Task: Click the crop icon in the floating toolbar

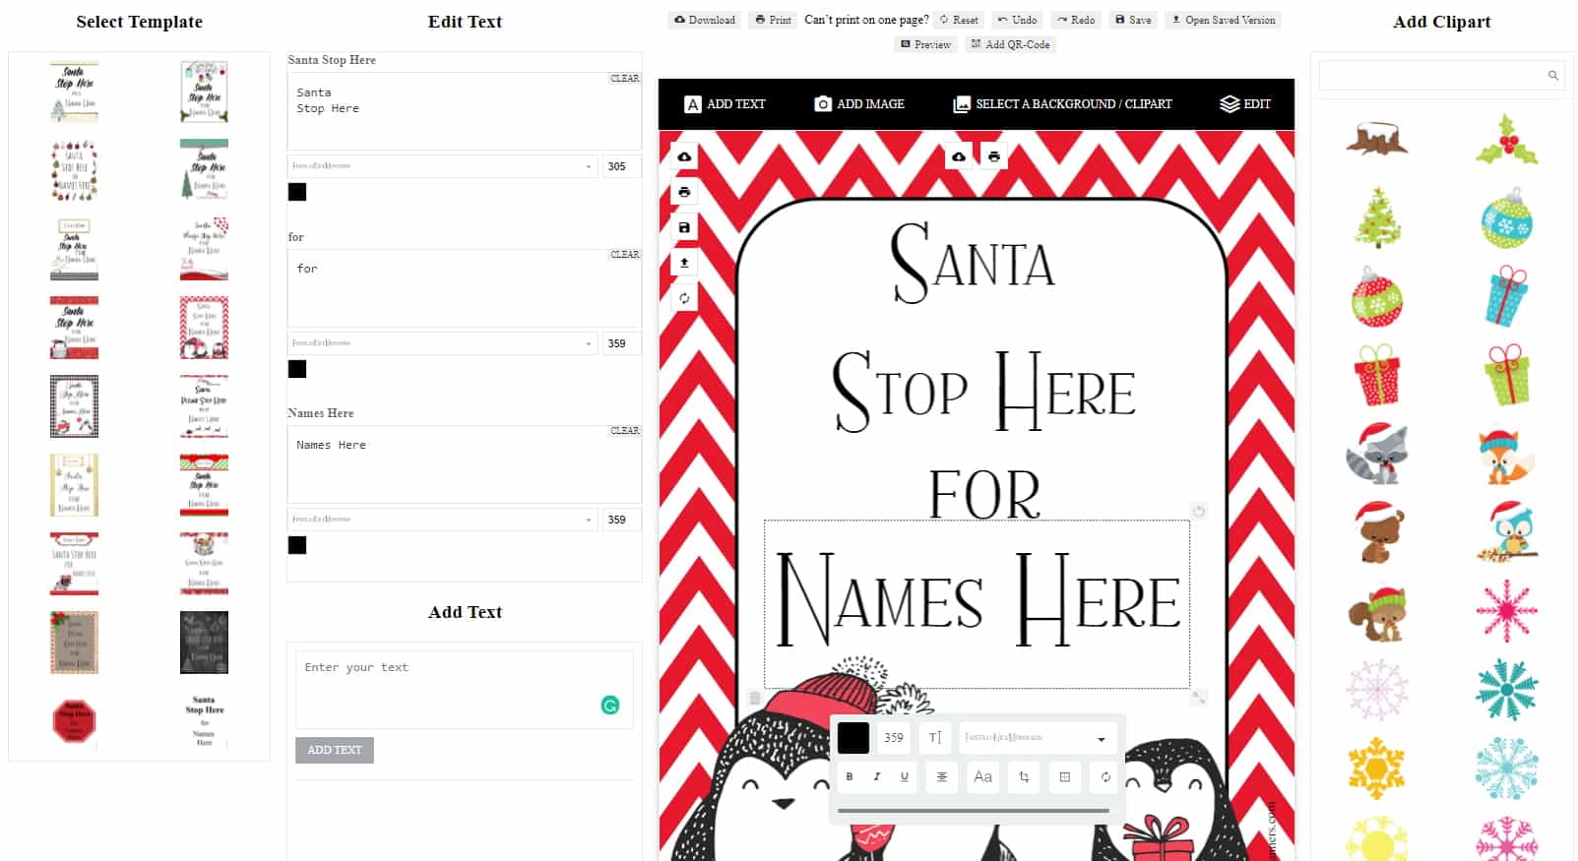Action: click(x=1024, y=776)
